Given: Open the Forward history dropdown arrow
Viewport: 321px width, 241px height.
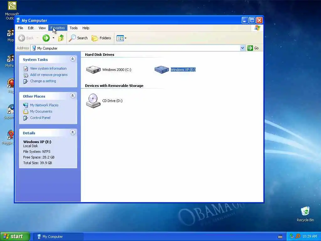Looking at the screenshot, I should pyautogui.click(x=53, y=38).
